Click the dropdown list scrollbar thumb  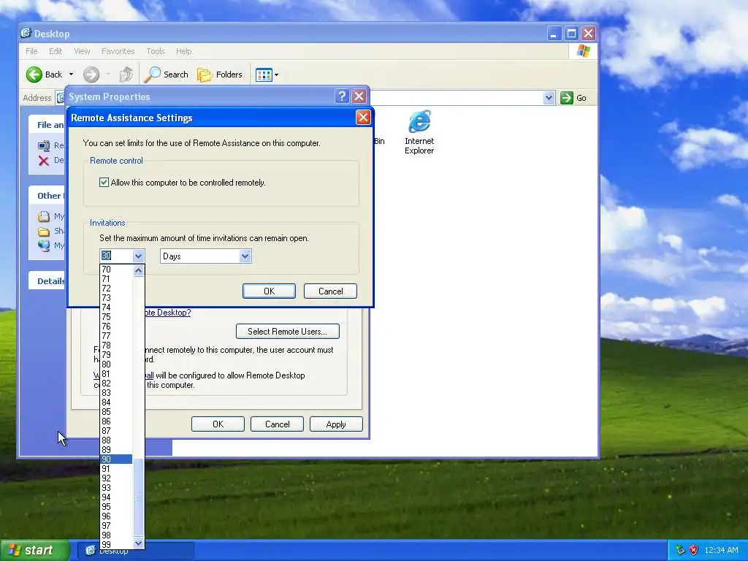tap(138, 497)
